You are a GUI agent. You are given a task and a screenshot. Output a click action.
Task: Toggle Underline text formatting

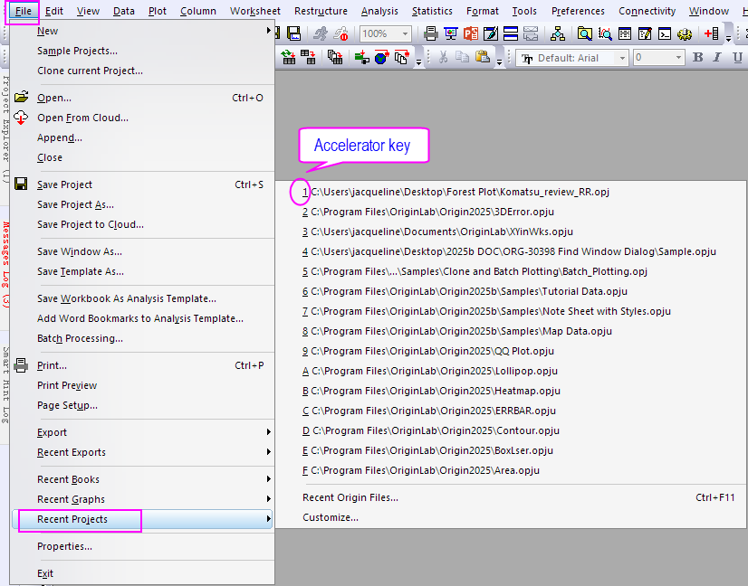[x=739, y=57]
